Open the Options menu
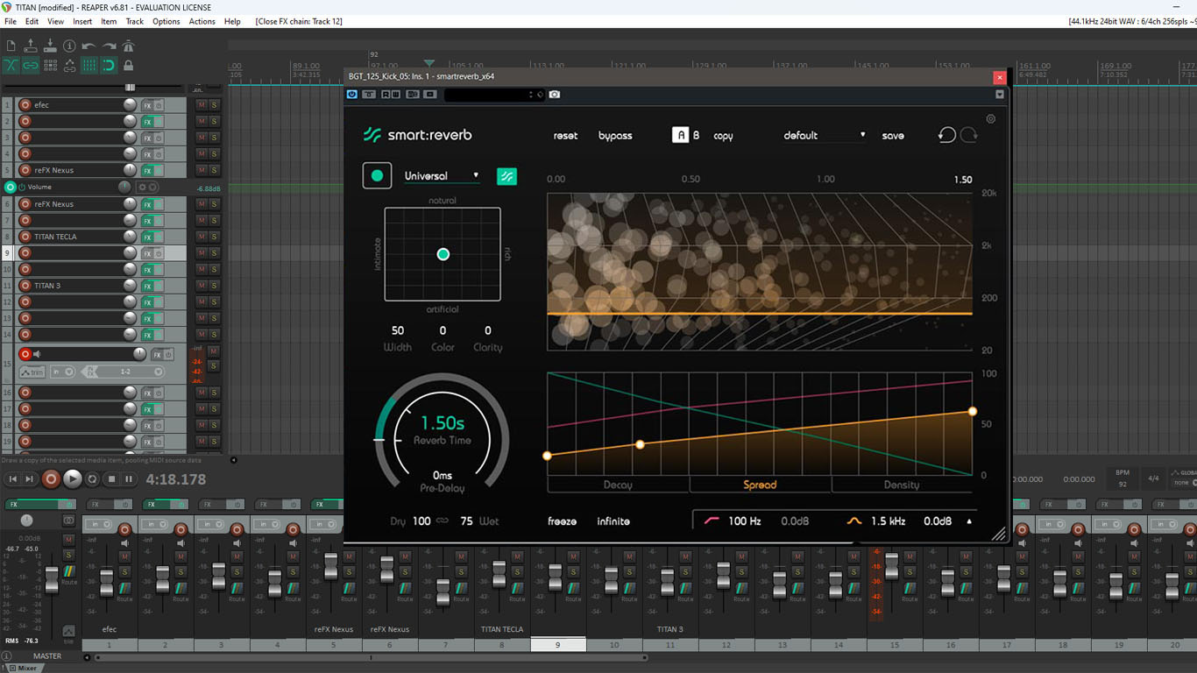The image size is (1197, 673). coord(166,21)
